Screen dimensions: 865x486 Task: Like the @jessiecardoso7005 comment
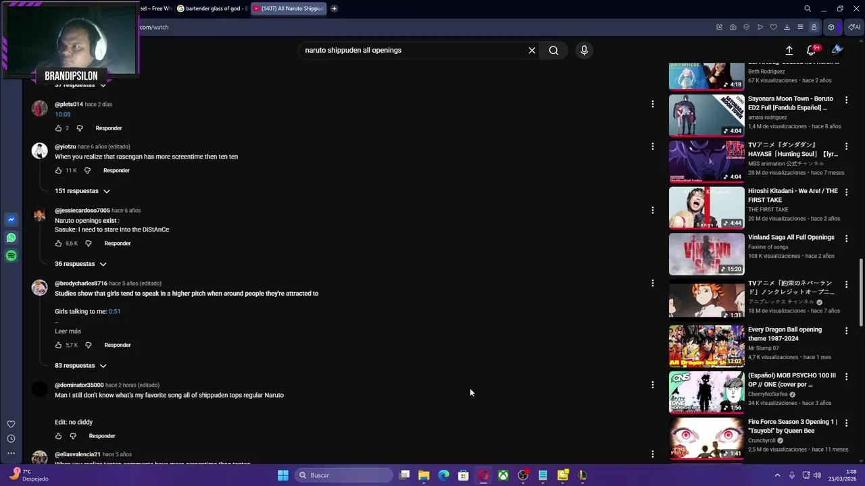click(x=58, y=244)
